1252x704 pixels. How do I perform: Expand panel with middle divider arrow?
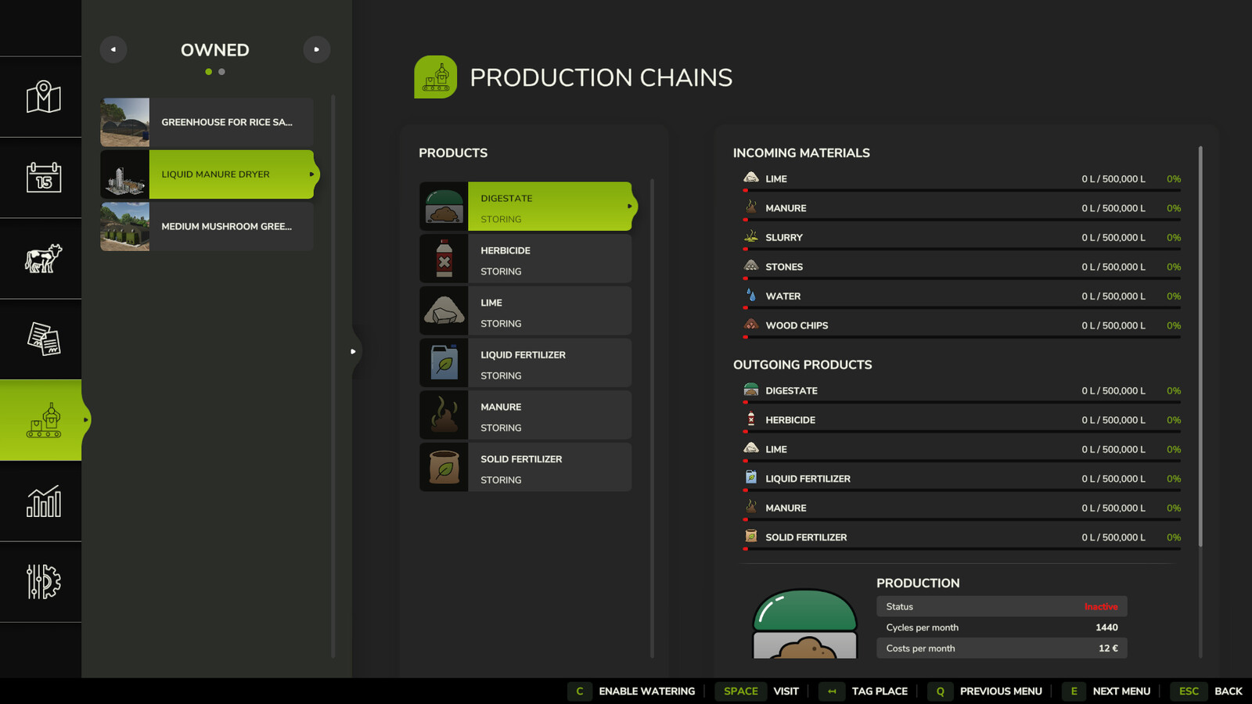click(x=353, y=351)
